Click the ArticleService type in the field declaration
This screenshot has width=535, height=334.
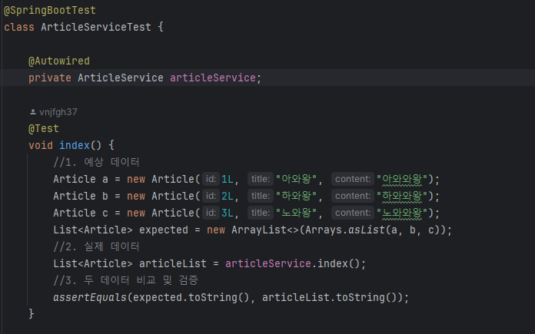[x=121, y=78]
